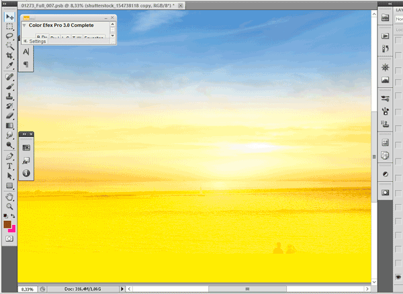Open the Histogram panel icon
Screen dimensions: 403x294
pyautogui.click(x=385, y=80)
